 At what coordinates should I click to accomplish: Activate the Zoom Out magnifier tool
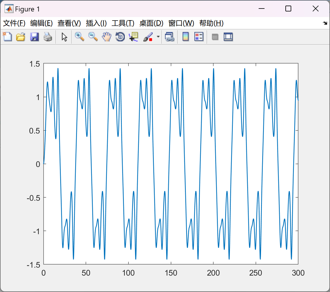click(x=93, y=37)
